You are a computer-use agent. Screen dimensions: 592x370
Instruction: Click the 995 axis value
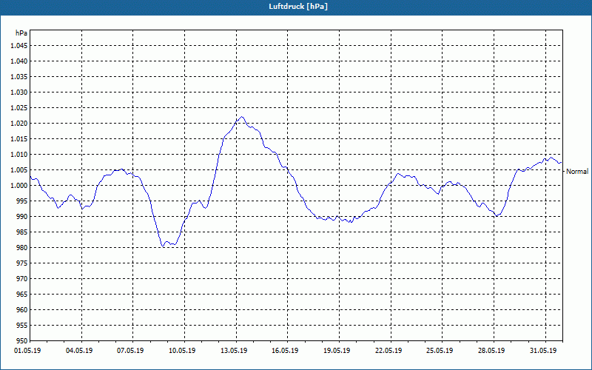[22, 201]
